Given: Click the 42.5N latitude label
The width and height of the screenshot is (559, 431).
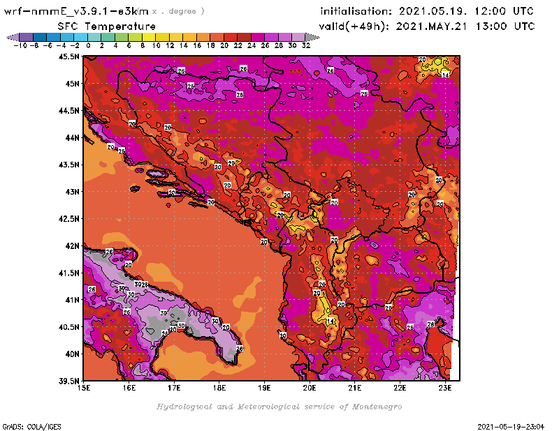Looking at the screenshot, I should click(x=69, y=219).
